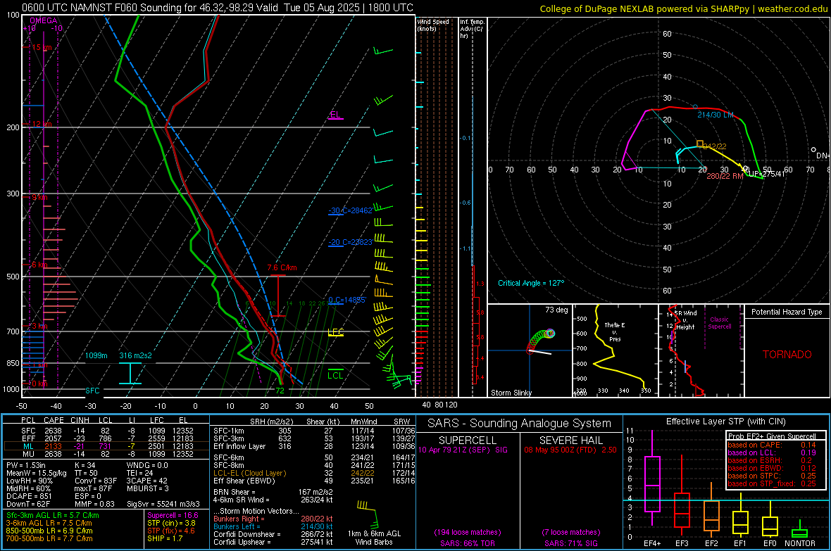Click the 1099m effective inflow base label

click(x=96, y=355)
